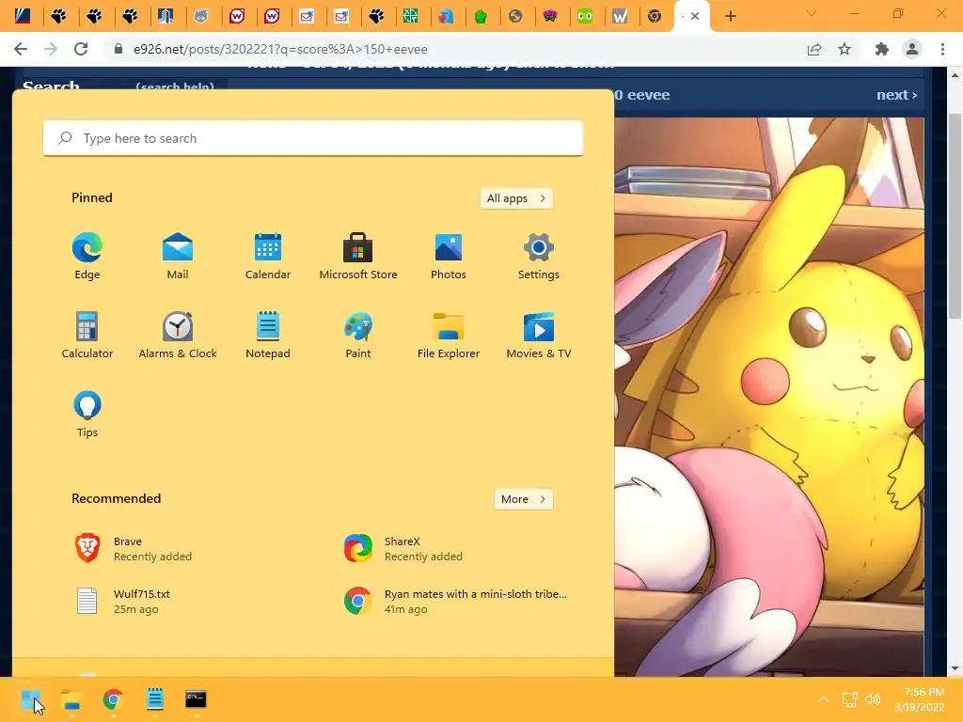Image resolution: width=963 pixels, height=722 pixels.
Task: Focus the 'Type here to search' box
Action: click(x=313, y=138)
